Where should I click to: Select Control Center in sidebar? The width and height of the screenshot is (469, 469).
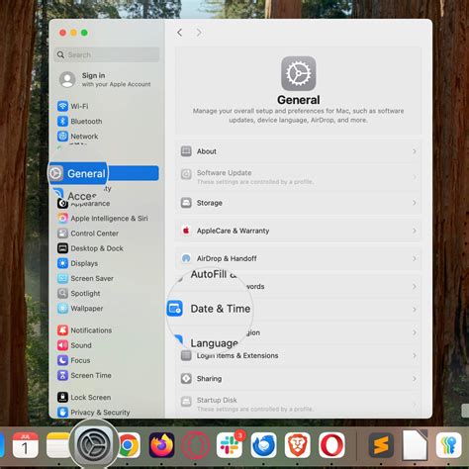88,234
